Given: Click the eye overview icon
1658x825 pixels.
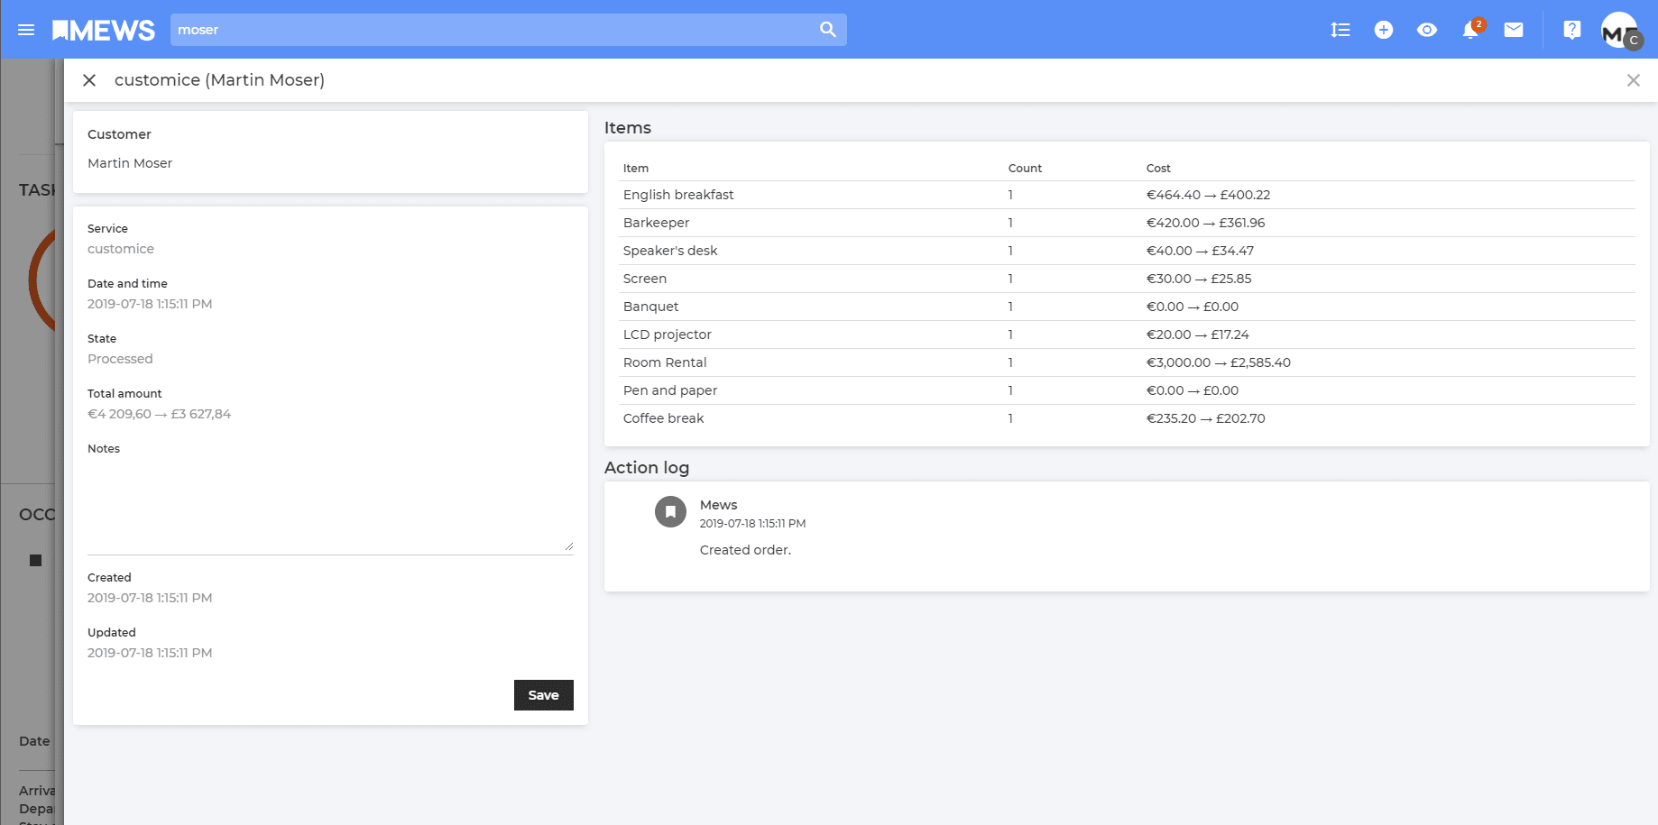Looking at the screenshot, I should 1426,30.
